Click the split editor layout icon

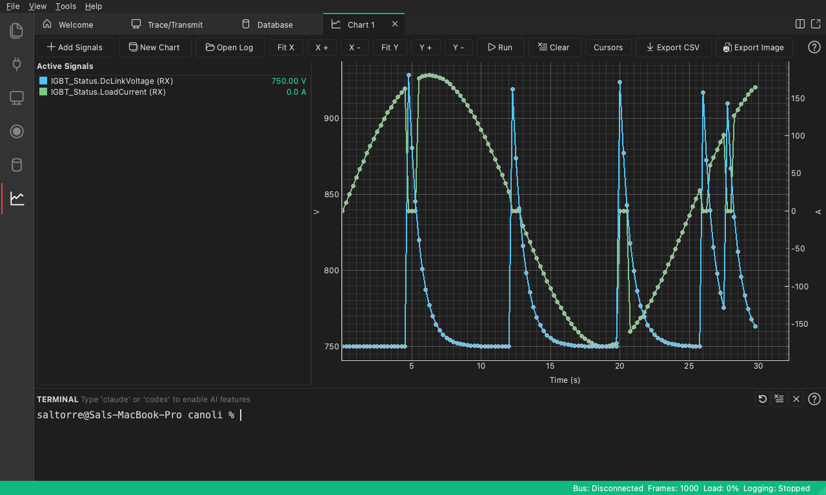tap(800, 24)
